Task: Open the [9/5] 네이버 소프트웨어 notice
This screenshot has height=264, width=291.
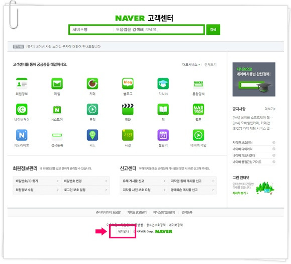Action: coord(253,118)
